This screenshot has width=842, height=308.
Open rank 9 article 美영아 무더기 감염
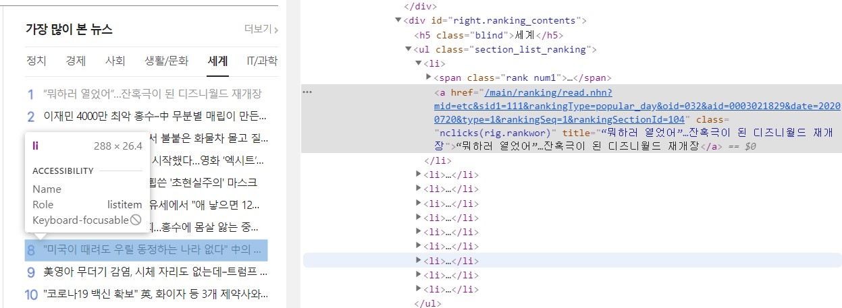tap(155, 272)
